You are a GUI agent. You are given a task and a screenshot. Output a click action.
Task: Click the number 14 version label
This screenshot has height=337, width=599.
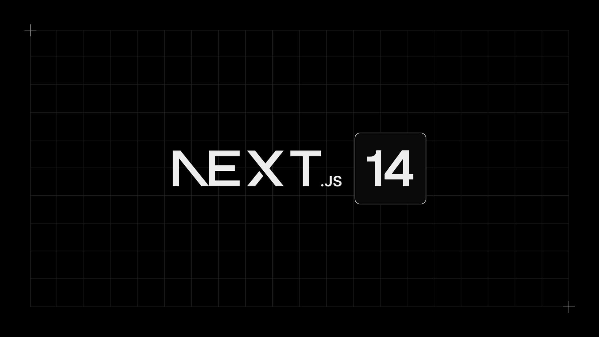pyautogui.click(x=390, y=168)
